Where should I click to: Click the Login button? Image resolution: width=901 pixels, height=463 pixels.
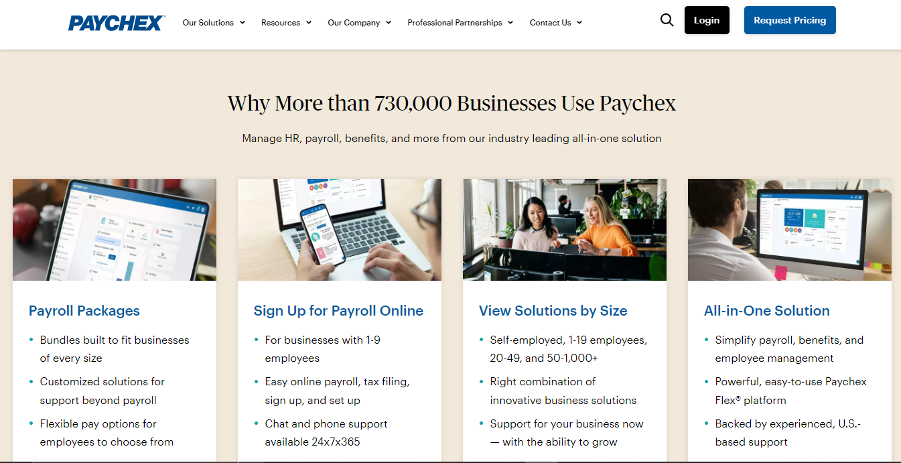tap(707, 20)
